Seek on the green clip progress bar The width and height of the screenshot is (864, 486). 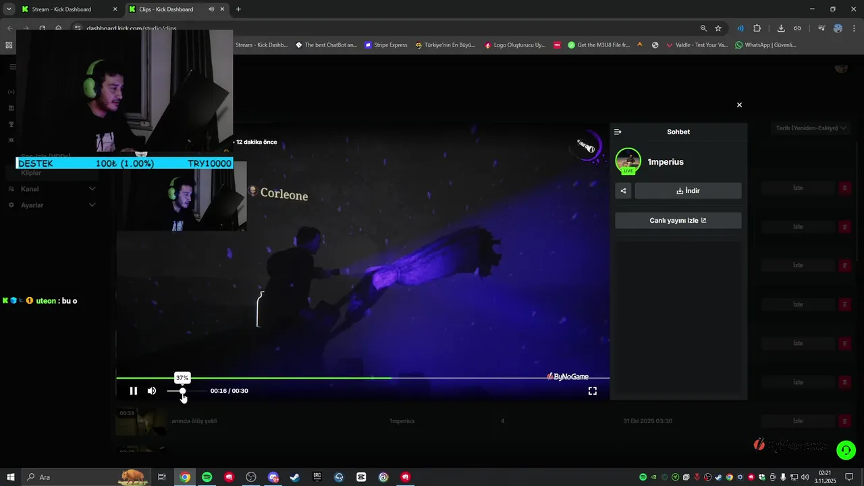(362, 378)
